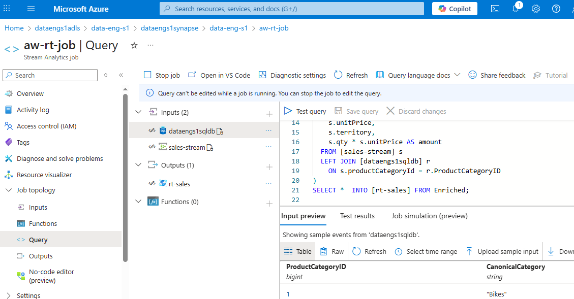Select the rt-sales output

tap(179, 184)
